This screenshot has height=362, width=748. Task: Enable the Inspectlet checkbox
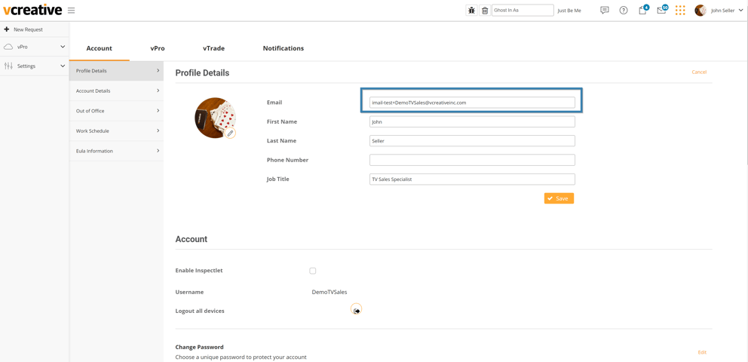point(312,271)
